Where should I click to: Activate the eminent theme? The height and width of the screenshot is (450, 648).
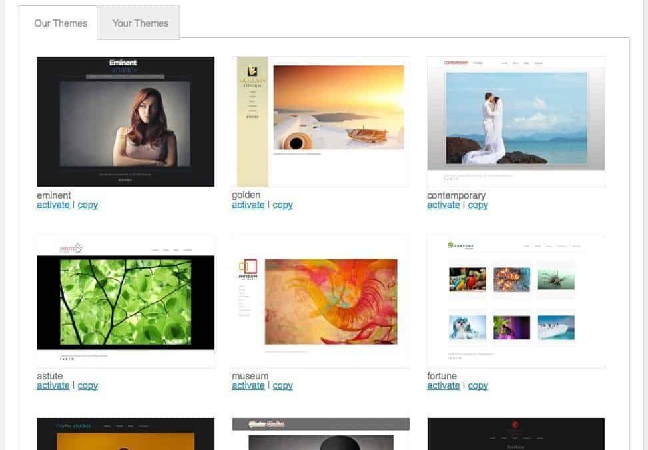coord(53,205)
